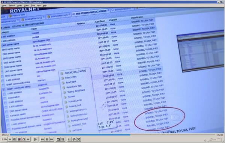Toggle shuffle random playback
This screenshot has height=143, width=225.
pyautogui.click(x=79, y=139)
